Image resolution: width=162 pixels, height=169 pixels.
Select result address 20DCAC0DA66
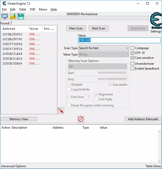tap(12, 63)
